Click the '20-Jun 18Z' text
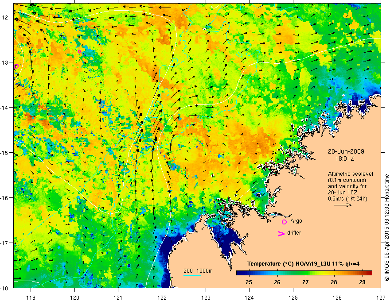 pos(342,192)
